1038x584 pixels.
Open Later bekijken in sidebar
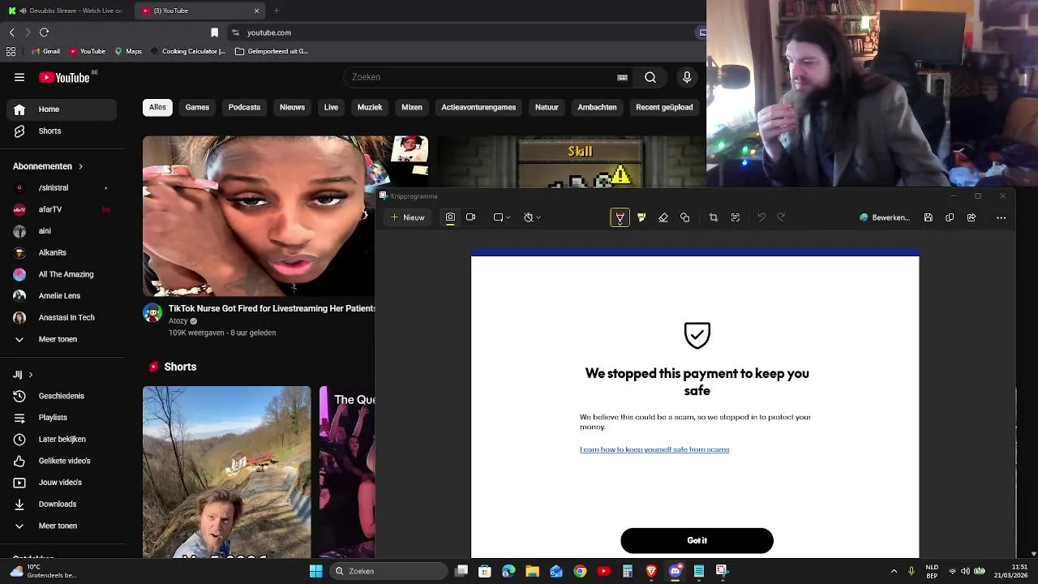pyautogui.click(x=62, y=439)
